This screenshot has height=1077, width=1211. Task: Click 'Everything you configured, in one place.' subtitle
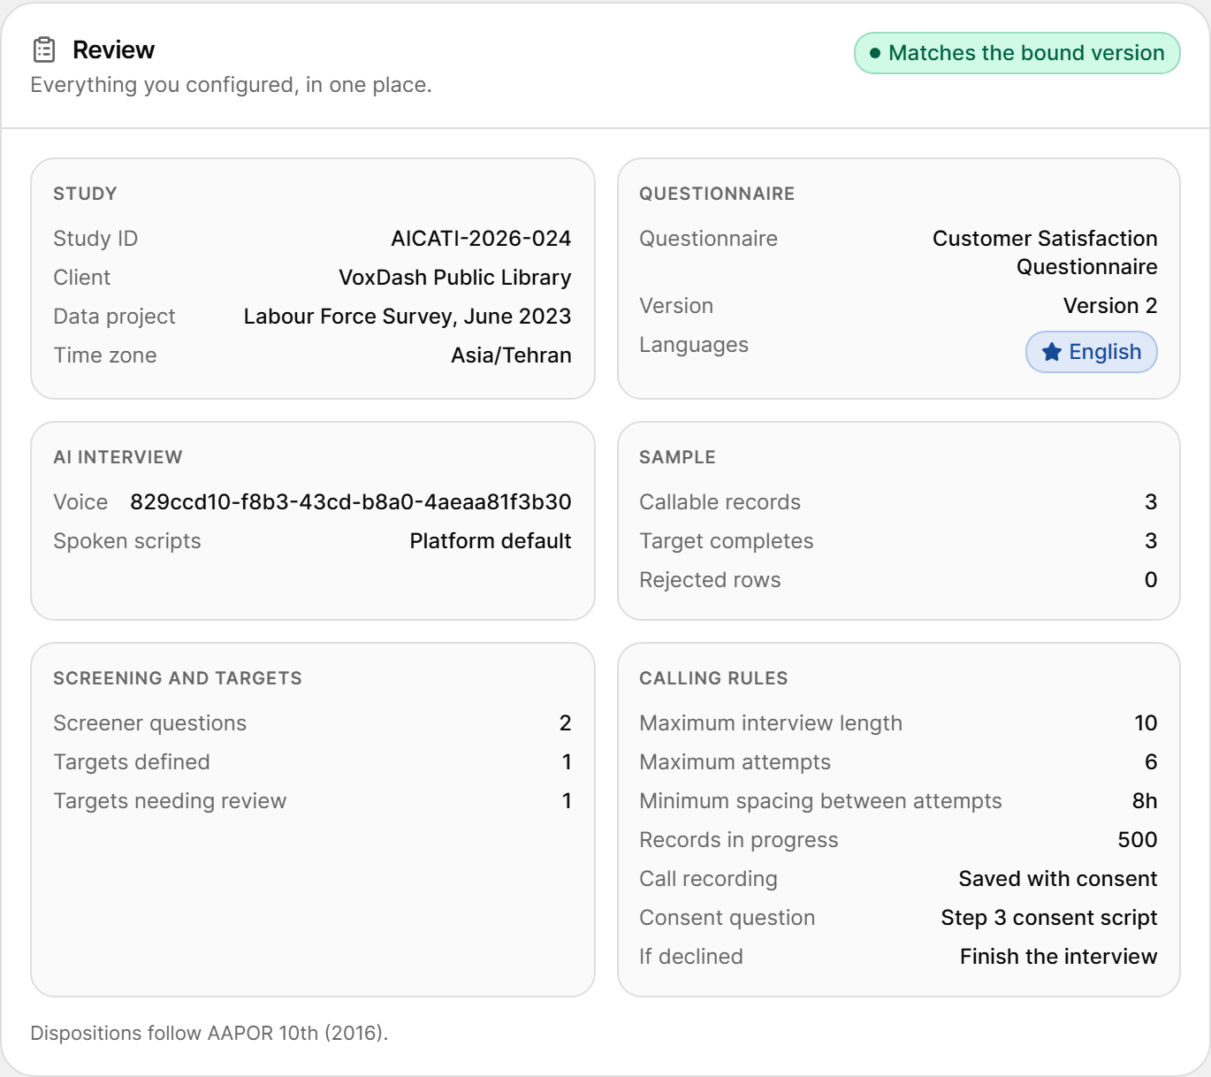tap(232, 85)
